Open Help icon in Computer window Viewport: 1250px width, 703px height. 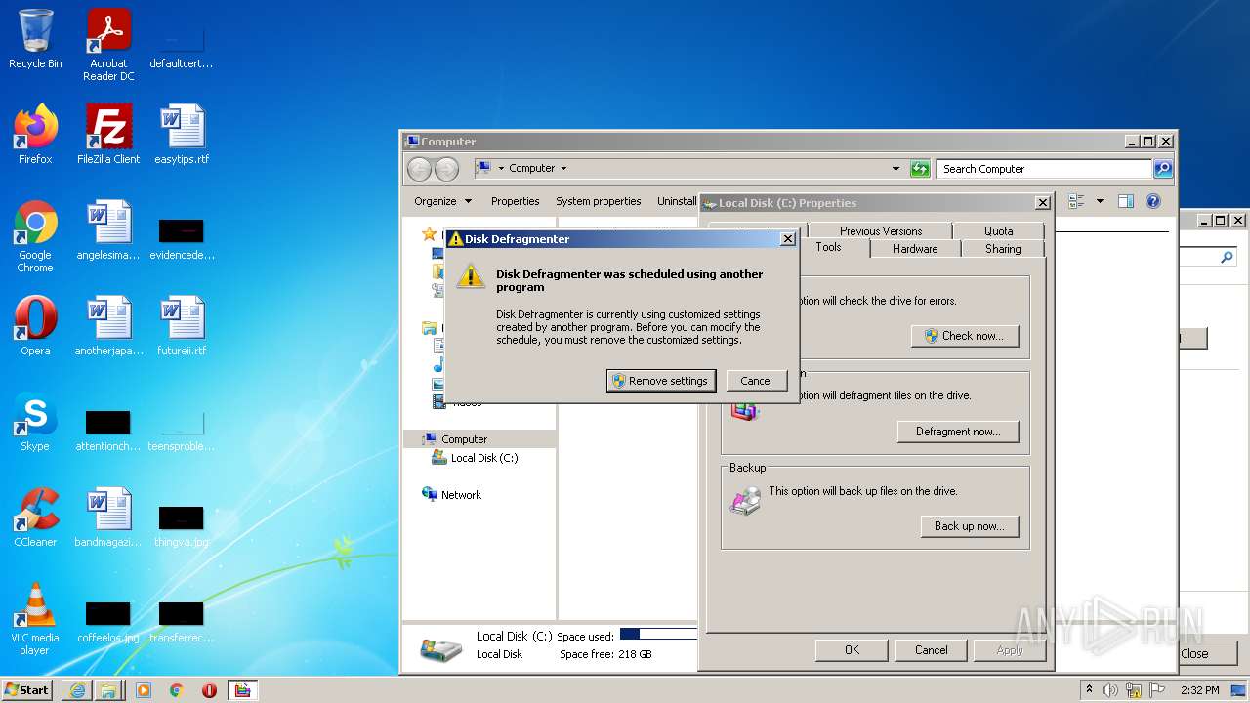pyautogui.click(x=1153, y=201)
